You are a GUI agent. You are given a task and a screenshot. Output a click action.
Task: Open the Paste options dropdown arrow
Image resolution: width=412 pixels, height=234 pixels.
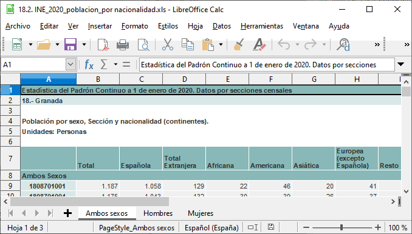click(221, 44)
